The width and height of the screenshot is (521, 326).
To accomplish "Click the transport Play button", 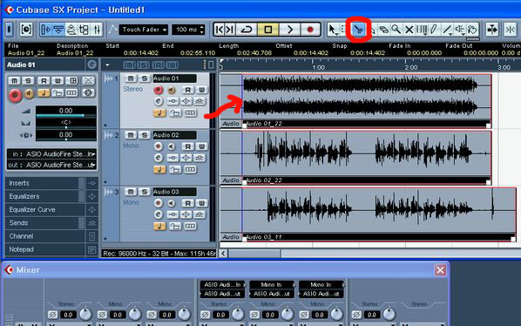I will pyautogui.click(x=290, y=30).
